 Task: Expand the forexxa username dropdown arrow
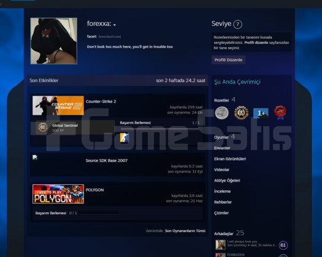(x=114, y=25)
